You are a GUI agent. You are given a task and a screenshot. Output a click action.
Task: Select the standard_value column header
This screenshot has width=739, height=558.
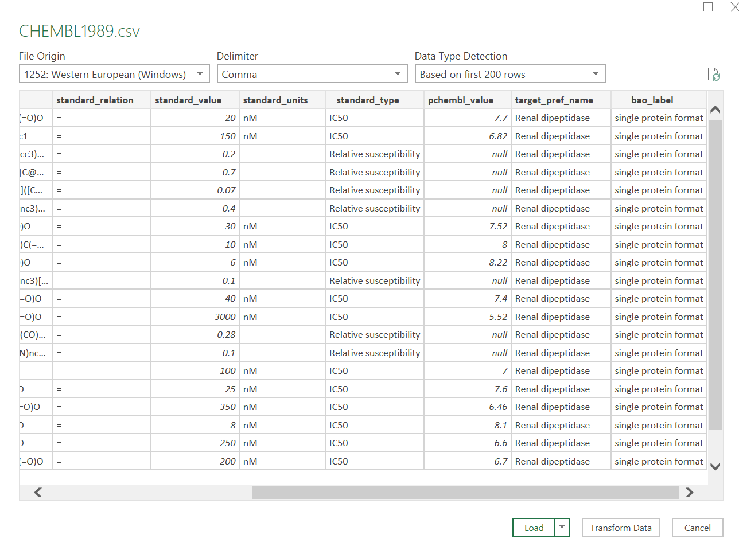tap(188, 100)
